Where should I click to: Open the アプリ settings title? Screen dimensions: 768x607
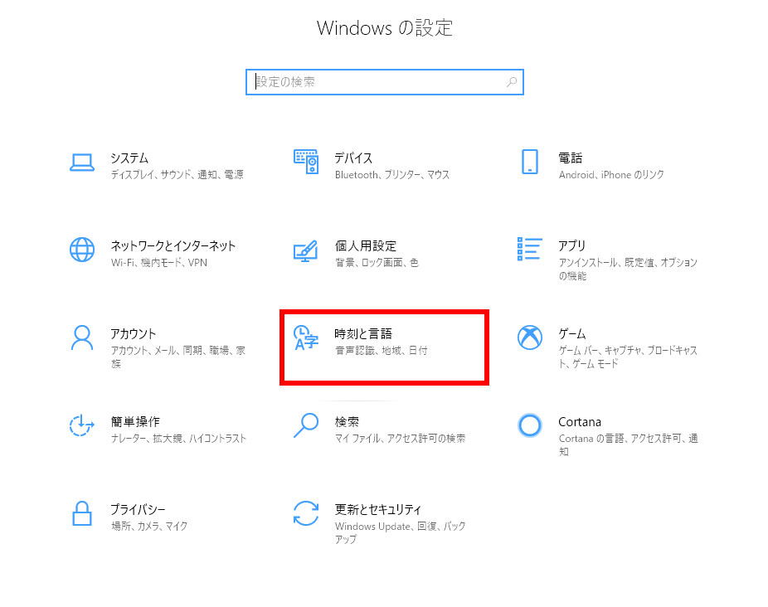coord(572,245)
